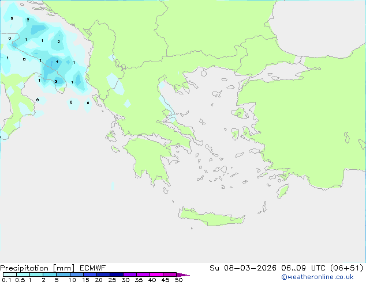Select the 0.5–1 mm legend color box

pos(23,275)
